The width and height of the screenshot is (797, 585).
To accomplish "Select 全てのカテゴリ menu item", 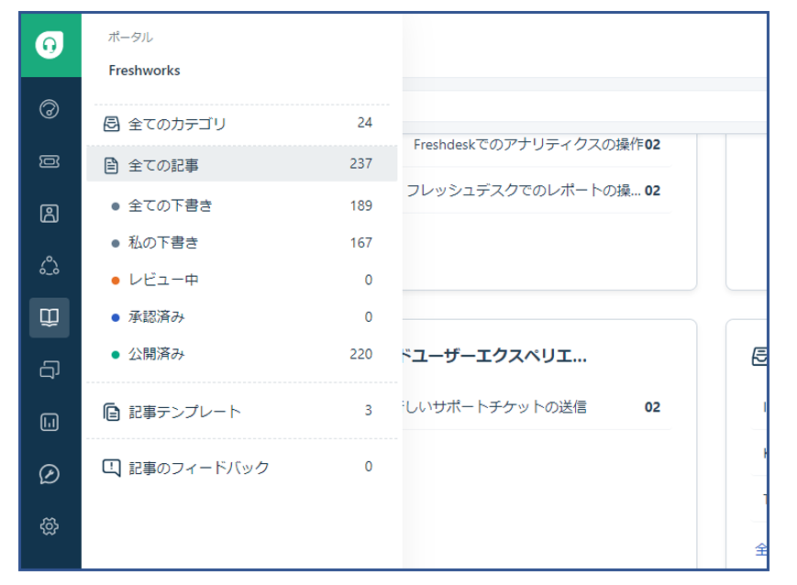I will pos(242,124).
